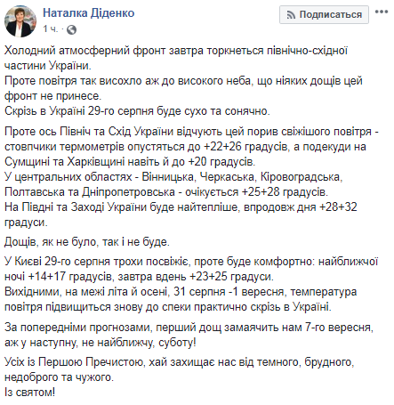Click the sentence 'Усіх із Першою Пречистою'
The width and height of the screenshot is (394, 405).
[180, 369]
